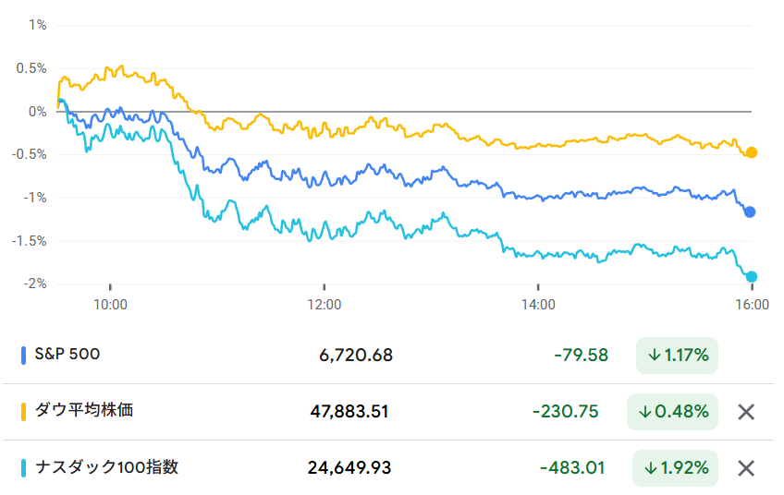Open the ナスダック100指数 index link
The width and height of the screenshot is (784, 495).
tap(106, 467)
